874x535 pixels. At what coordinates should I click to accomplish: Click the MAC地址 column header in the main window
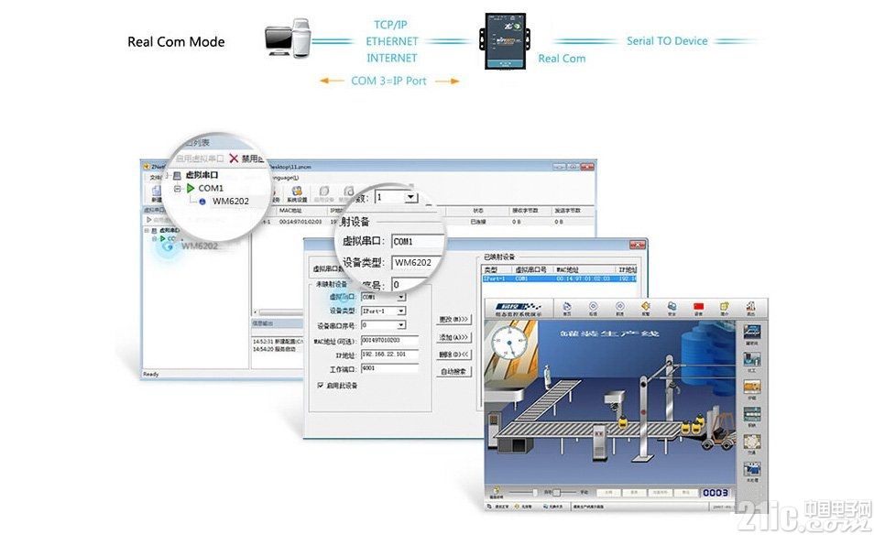[290, 210]
